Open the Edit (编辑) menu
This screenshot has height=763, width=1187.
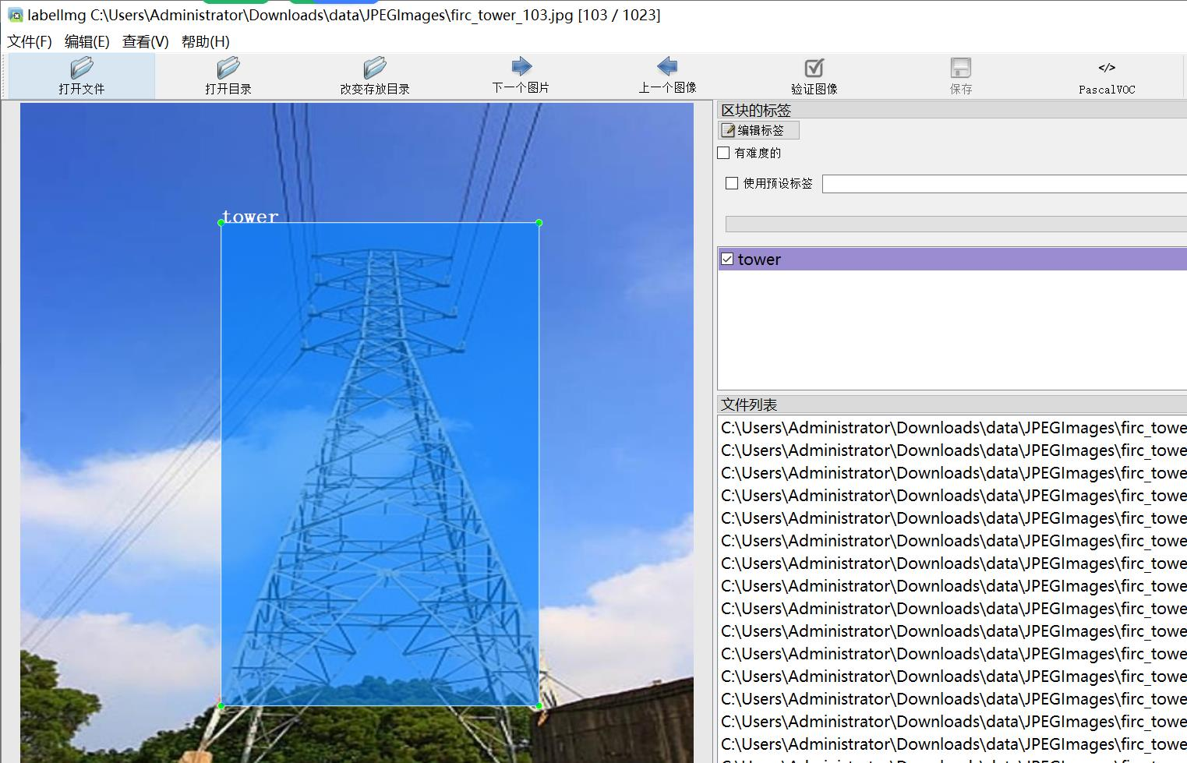(87, 42)
